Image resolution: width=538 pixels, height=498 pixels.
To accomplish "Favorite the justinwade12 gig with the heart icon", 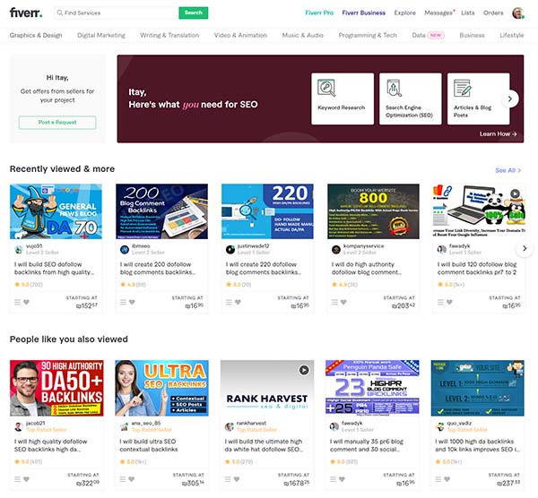I will tap(238, 302).
